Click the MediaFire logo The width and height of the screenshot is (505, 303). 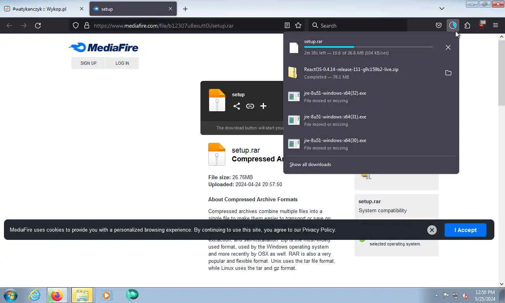coord(103,48)
